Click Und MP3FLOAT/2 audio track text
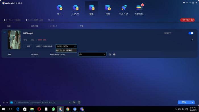The height and width of the screenshot is (112, 199). click(x=57, y=54)
